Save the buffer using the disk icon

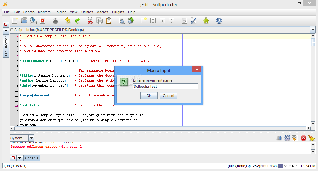pyautogui.click(x=33, y=21)
